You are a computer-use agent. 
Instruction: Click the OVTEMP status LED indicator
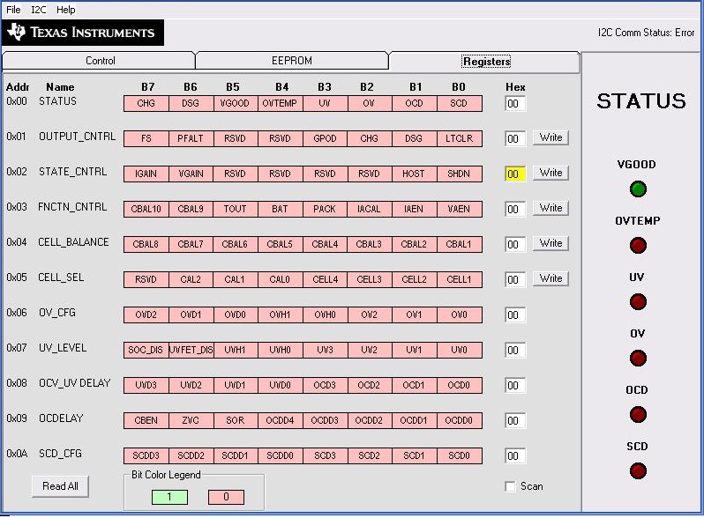pos(638,245)
